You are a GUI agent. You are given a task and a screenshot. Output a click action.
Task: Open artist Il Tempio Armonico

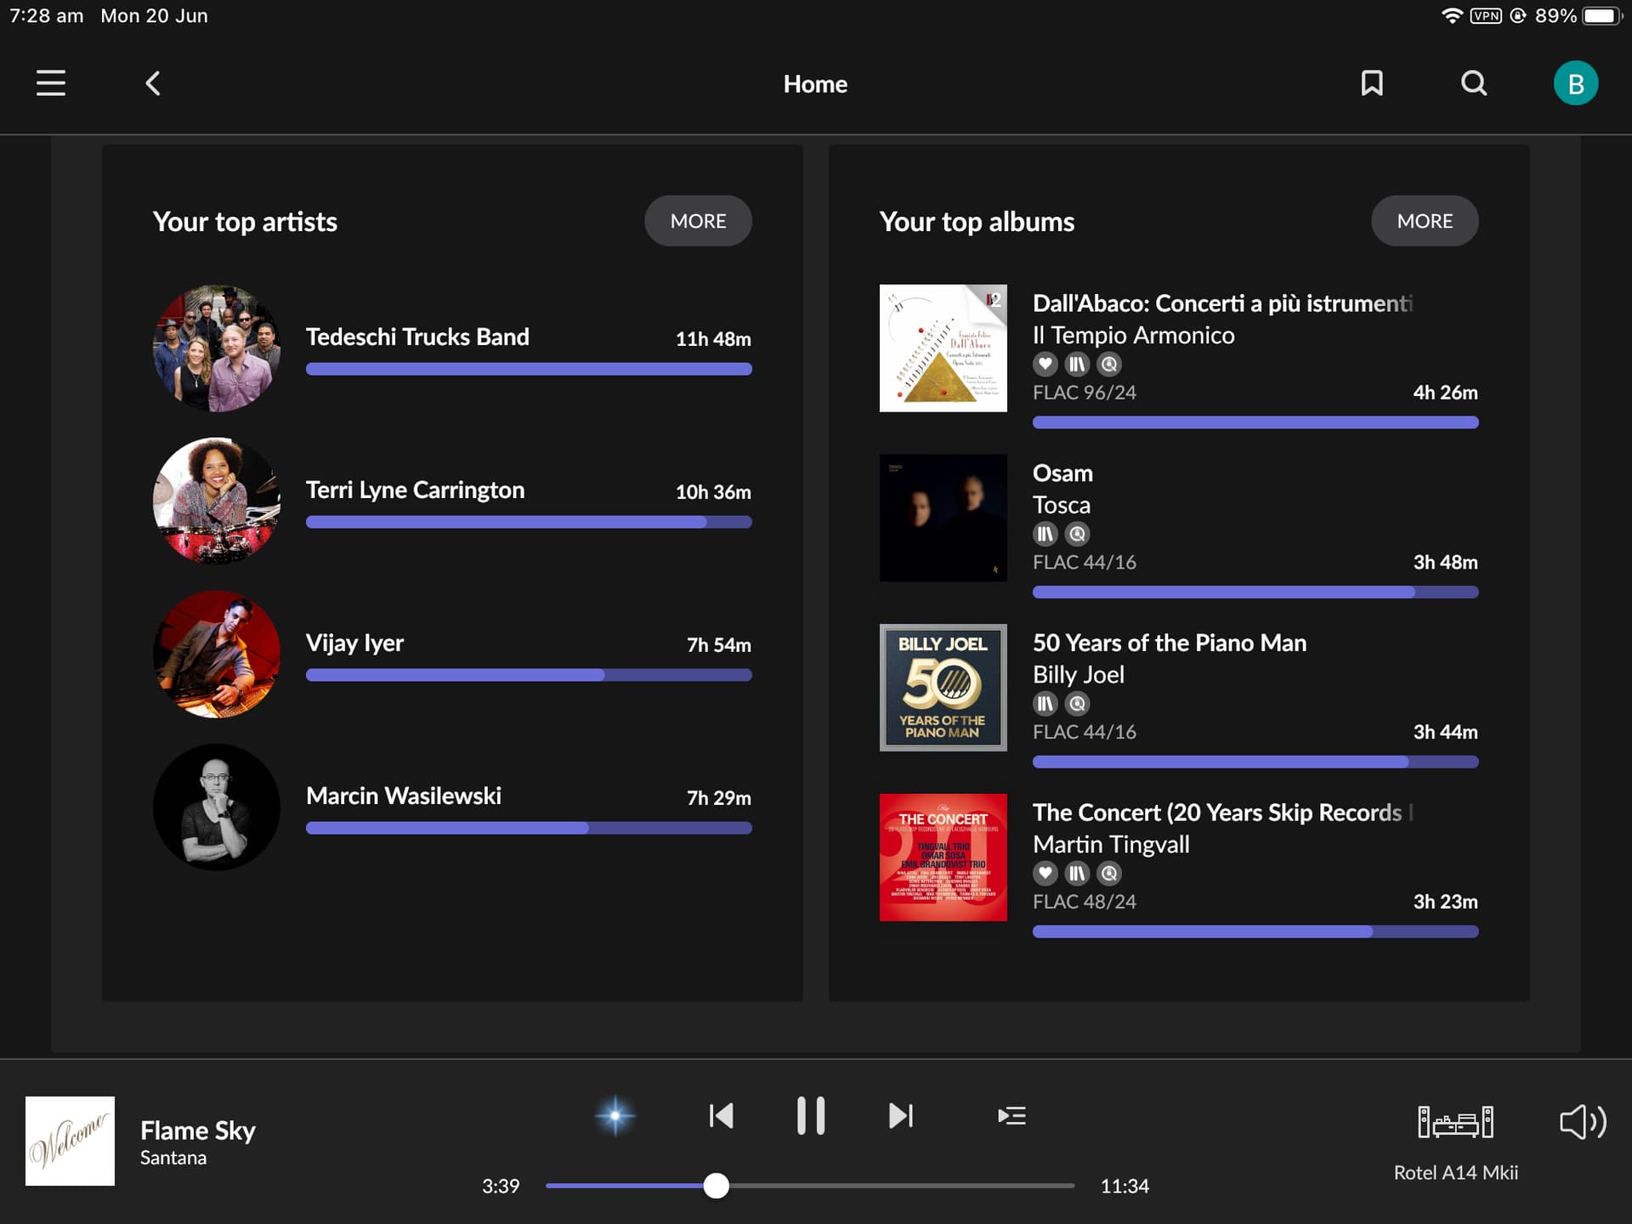pyautogui.click(x=1134, y=336)
